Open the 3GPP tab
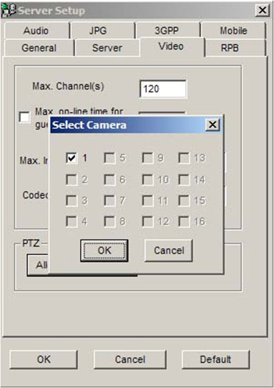This screenshot has width=274, height=388. point(167,30)
